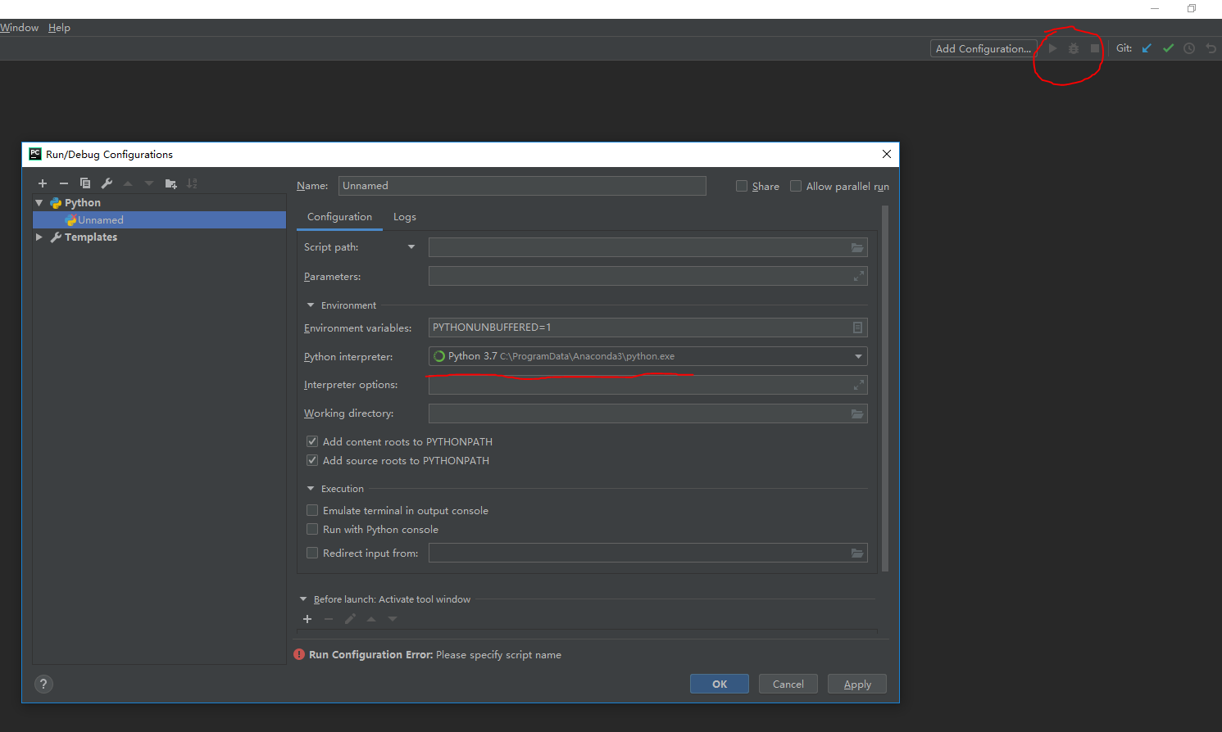Copy the selected configuration
Viewport: 1222px width, 732px height.
[x=85, y=183]
